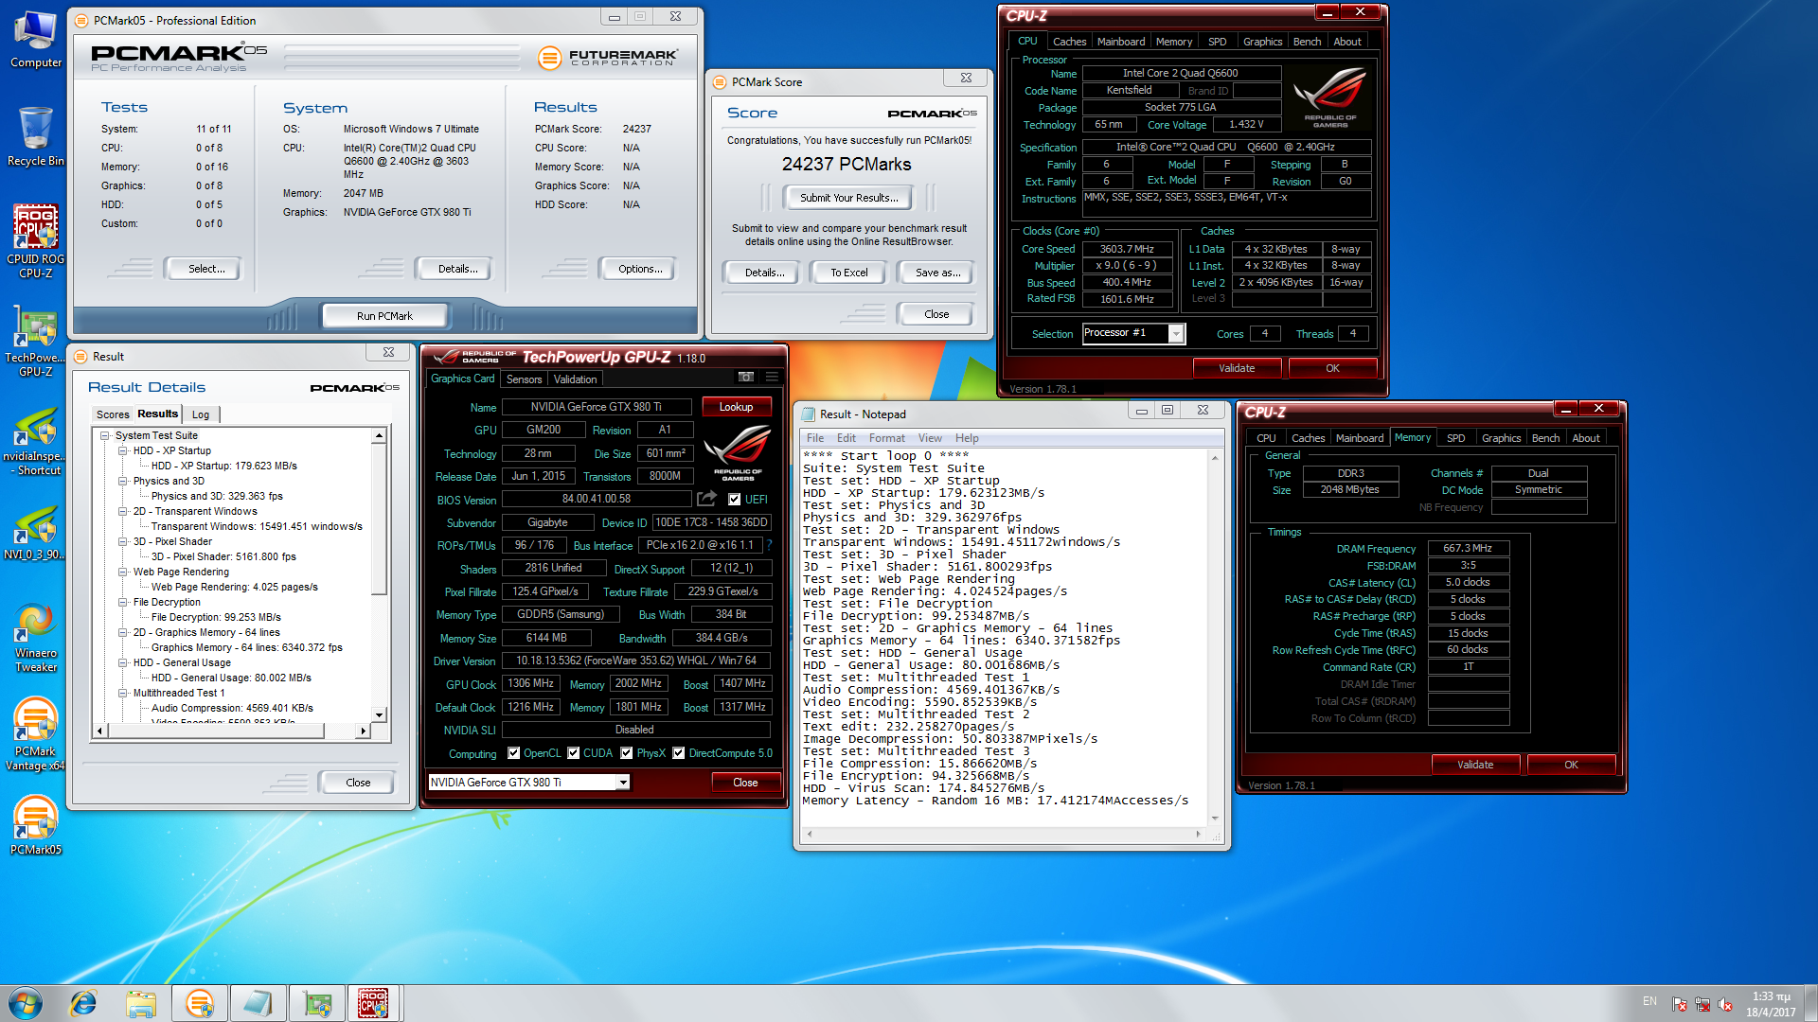This screenshot has width=1818, height=1022.
Task: Click Submit Your Results button
Action: (x=848, y=198)
